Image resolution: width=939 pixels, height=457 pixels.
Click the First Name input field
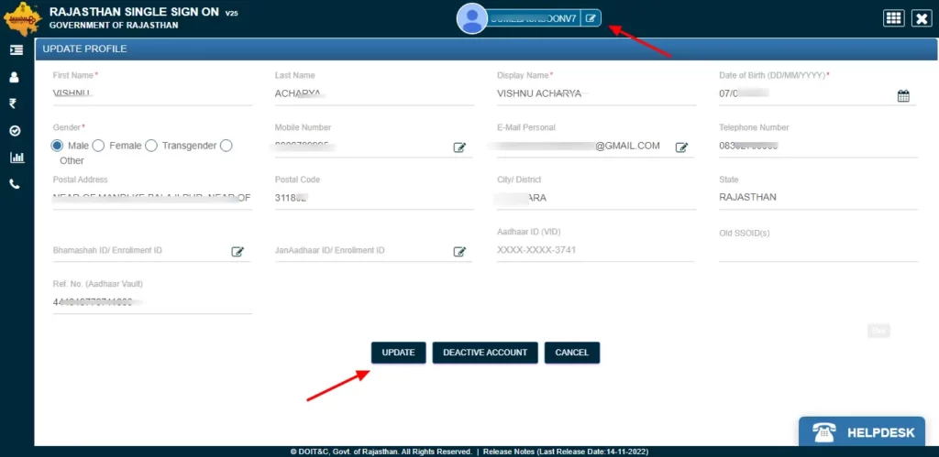152,94
